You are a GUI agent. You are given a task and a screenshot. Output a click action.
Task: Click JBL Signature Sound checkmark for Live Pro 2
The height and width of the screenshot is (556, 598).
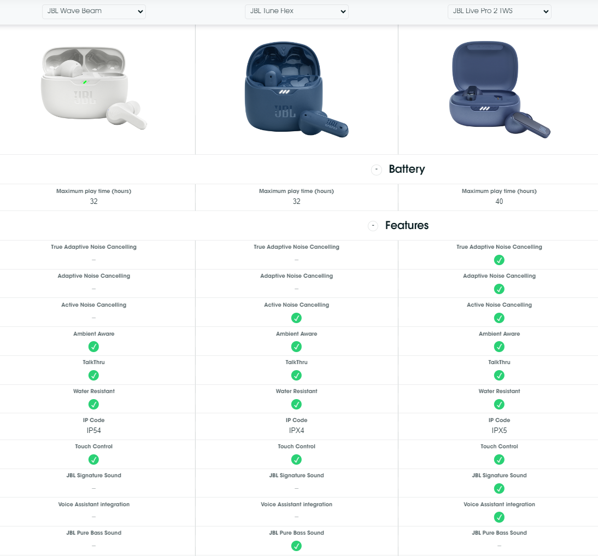(499, 488)
